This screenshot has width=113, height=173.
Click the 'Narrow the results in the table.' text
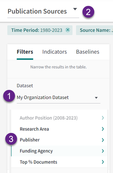coord(58,67)
